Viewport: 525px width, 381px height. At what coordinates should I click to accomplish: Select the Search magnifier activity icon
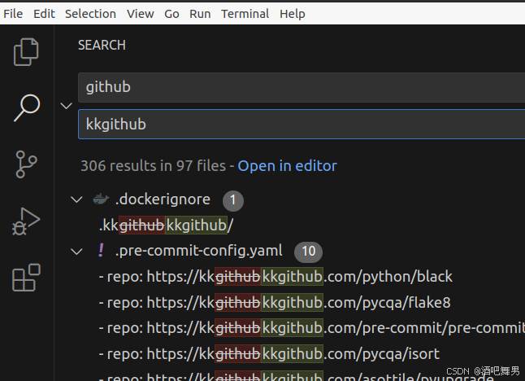tap(27, 107)
